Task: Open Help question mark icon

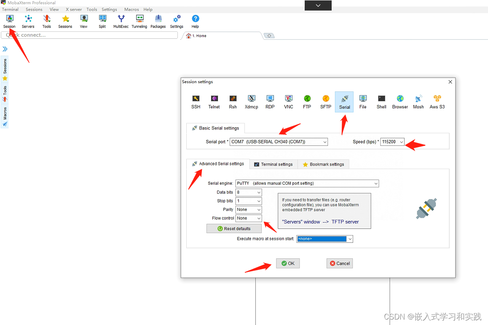Action: pos(195,21)
